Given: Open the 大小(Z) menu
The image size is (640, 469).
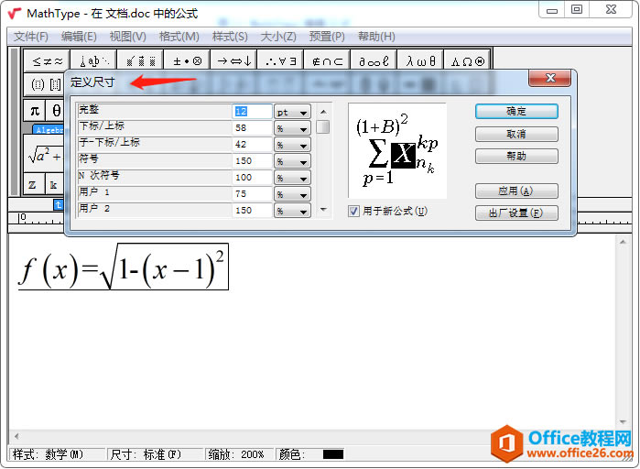Looking at the screenshot, I should point(278,37).
